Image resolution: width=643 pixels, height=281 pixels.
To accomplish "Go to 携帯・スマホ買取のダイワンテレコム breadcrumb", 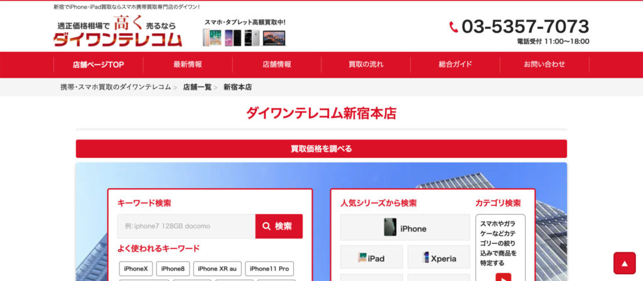I will [x=116, y=87].
